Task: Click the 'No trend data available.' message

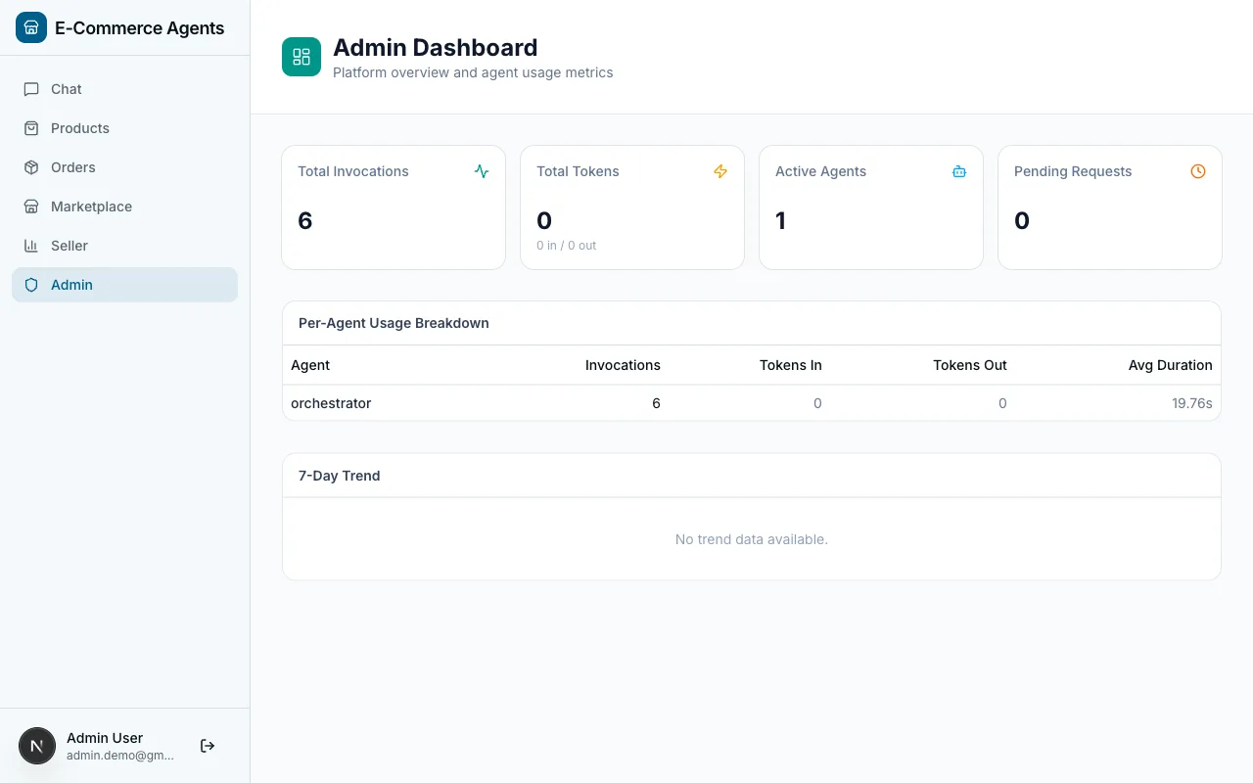Action: 752,539
